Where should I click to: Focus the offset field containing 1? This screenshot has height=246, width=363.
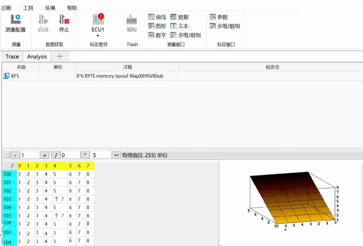30,155
